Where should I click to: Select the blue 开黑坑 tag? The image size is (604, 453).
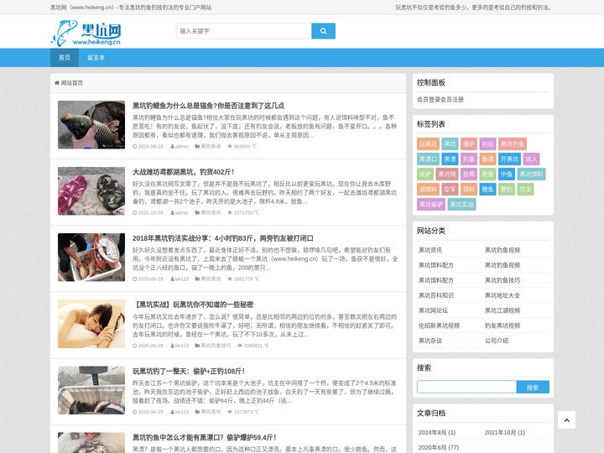509,159
